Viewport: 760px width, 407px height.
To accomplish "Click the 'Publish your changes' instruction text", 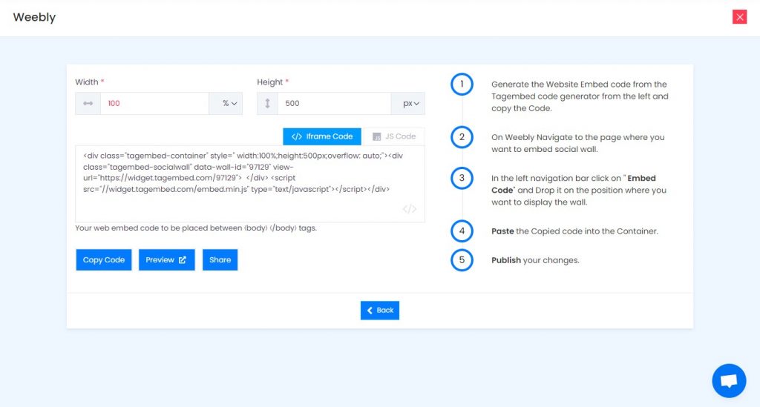I will coord(536,260).
